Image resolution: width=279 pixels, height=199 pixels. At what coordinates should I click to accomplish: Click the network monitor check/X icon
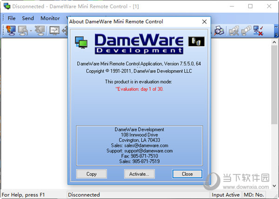click(x=258, y=31)
